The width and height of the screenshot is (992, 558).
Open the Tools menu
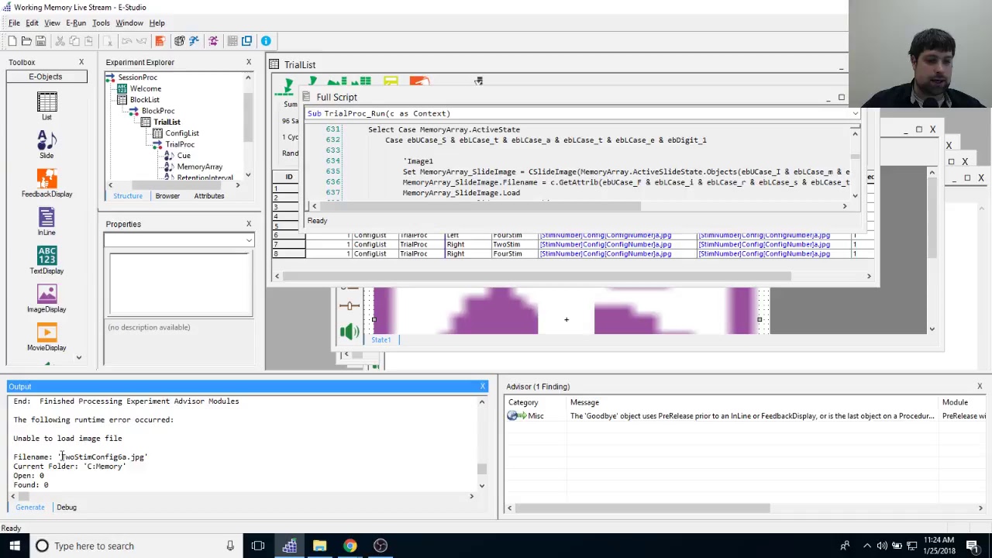(101, 23)
